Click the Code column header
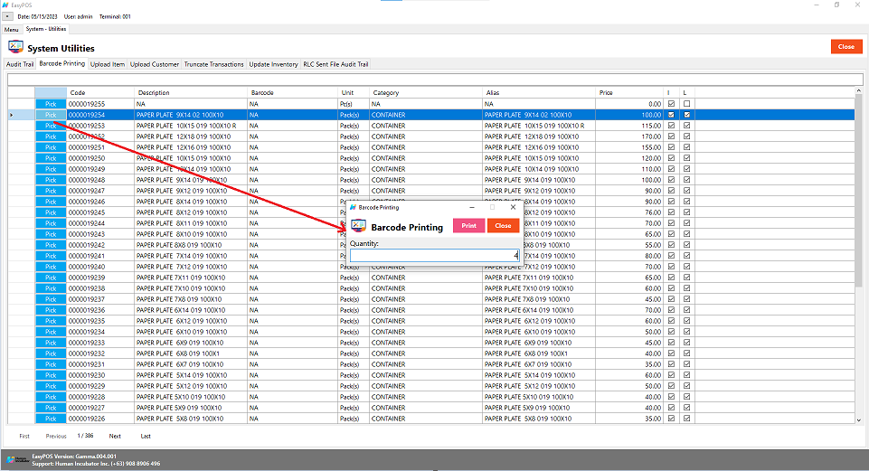This screenshot has height=471, width=869. 101,92
